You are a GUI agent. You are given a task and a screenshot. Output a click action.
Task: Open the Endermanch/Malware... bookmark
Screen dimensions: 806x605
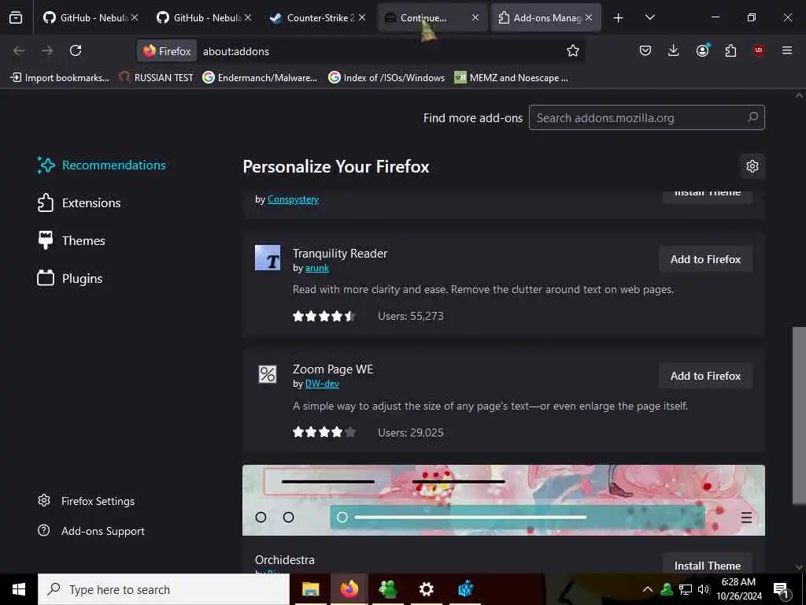tap(260, 78)
